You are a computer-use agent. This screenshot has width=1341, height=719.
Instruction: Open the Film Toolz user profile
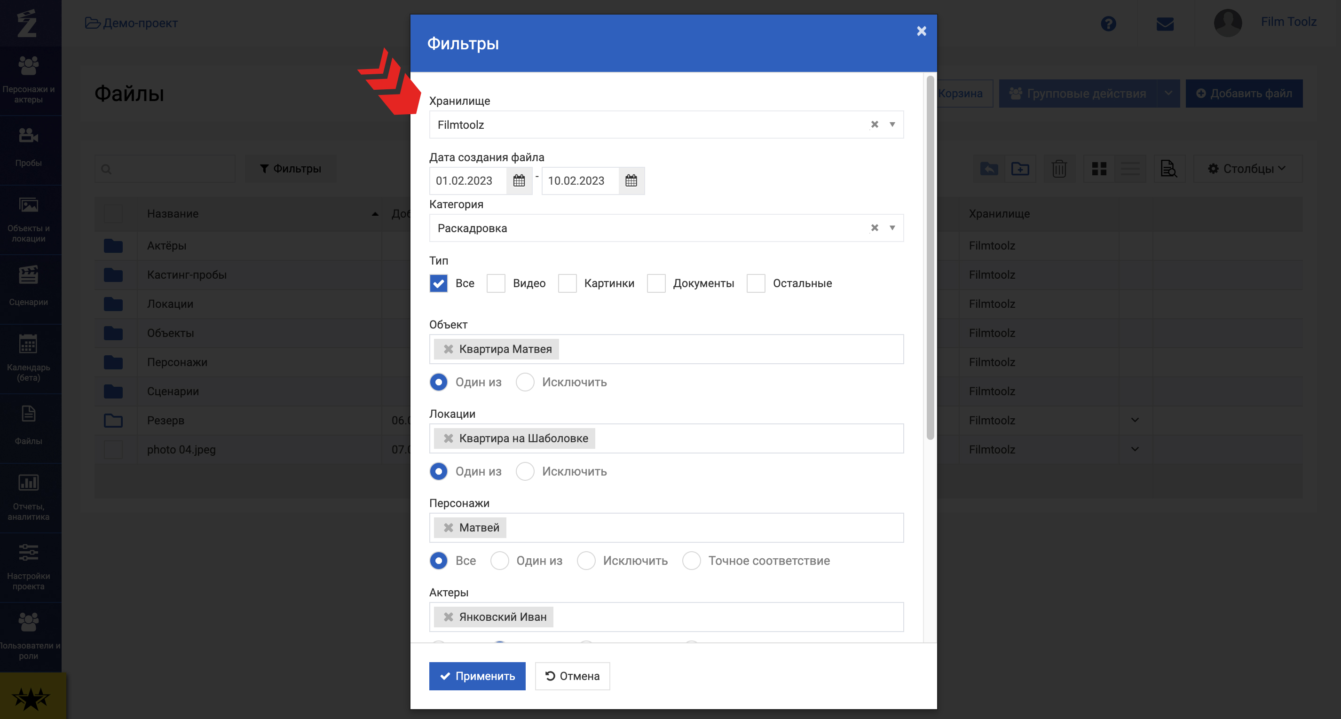[x=1265, y=23]
